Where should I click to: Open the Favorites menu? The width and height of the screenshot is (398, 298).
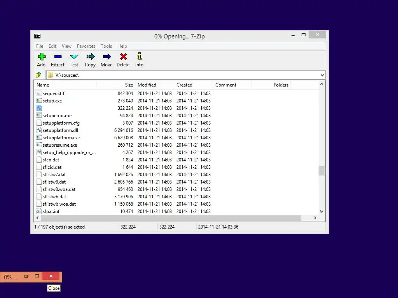click(86, 46)
